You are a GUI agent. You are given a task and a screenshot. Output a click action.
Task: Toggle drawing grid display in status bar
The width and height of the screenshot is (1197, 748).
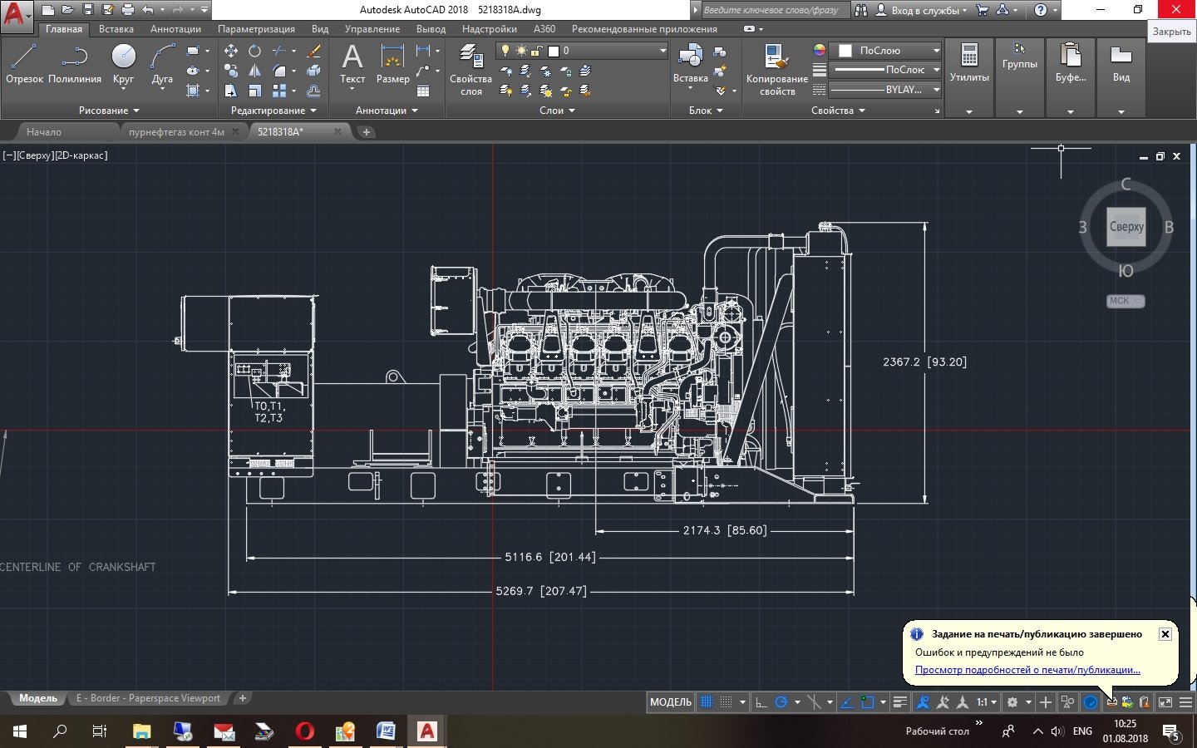[707, 702]
